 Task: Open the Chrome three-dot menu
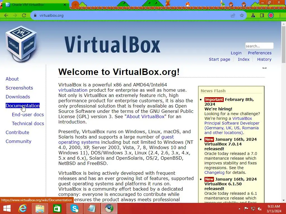[x=280, y=16]
